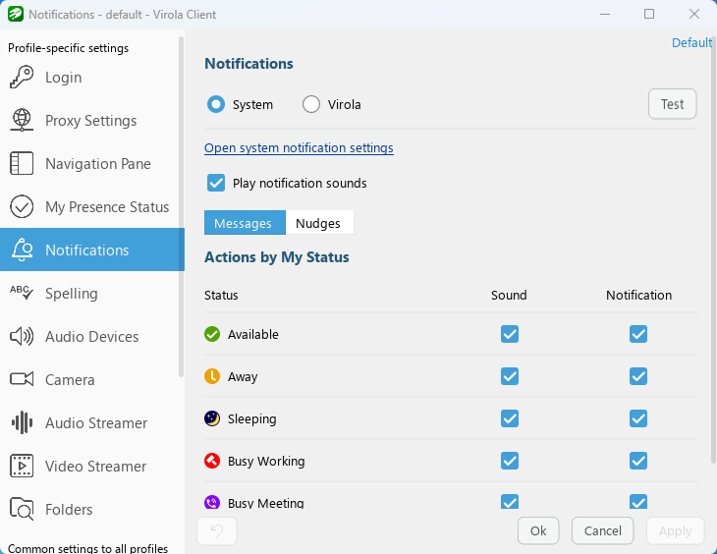Switch to the Messages tab
The image size is (717, 554).
point(245,223)
